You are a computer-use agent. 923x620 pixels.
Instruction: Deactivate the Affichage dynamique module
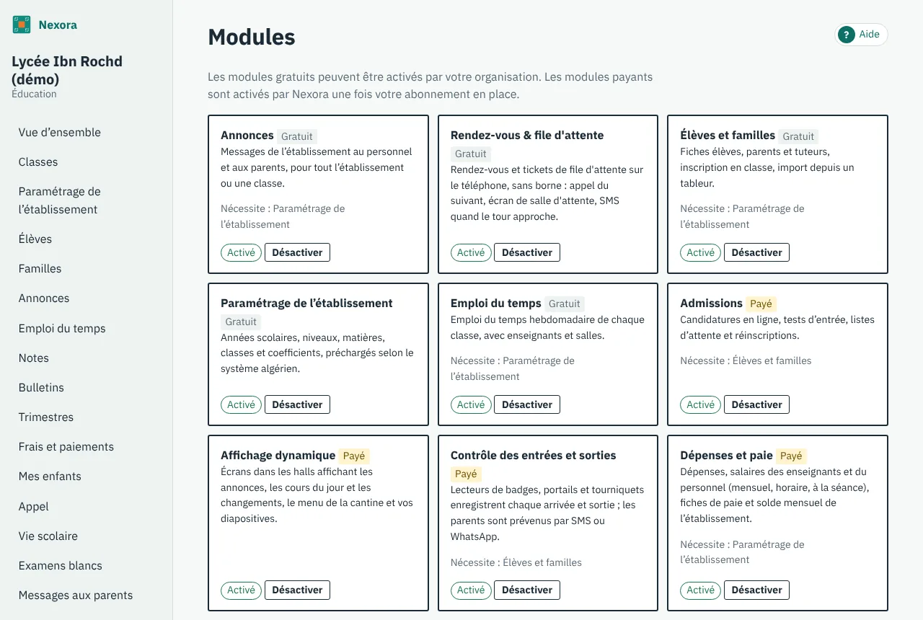297,590
